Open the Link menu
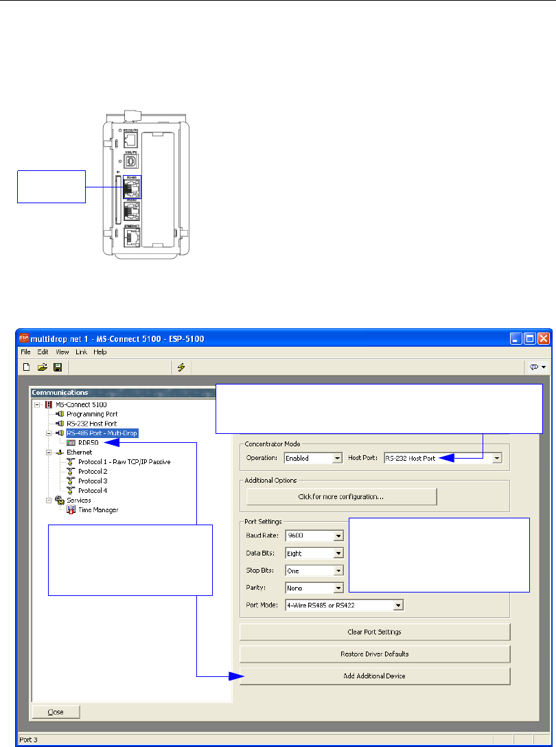Viewport: 556px width, 747px height. (82, 352)
